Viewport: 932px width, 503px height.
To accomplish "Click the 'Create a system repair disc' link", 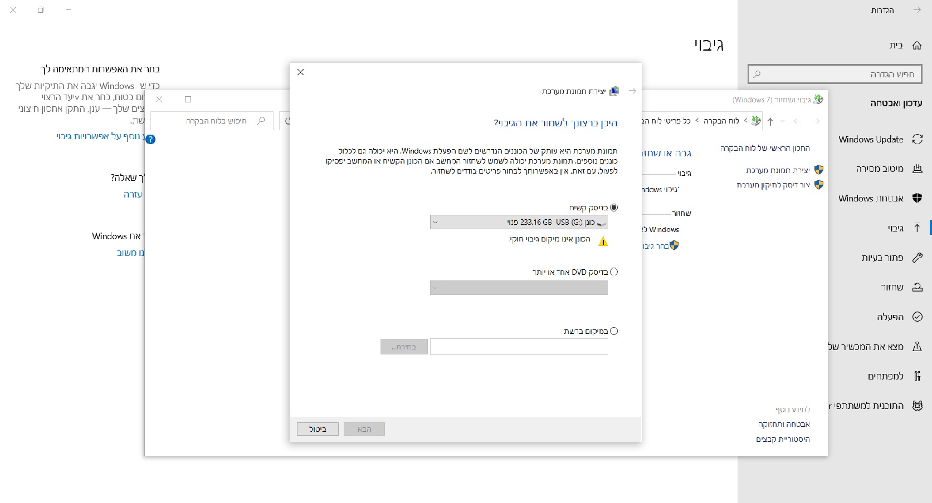I will [773, 185].
